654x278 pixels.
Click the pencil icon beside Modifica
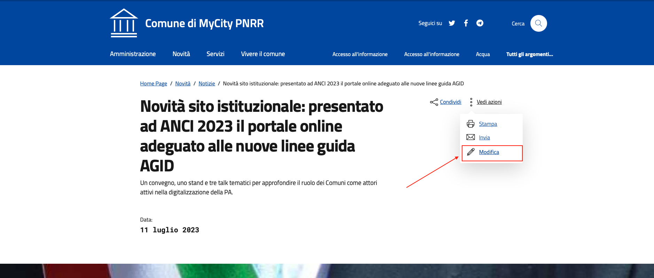[x=470, y=152]
